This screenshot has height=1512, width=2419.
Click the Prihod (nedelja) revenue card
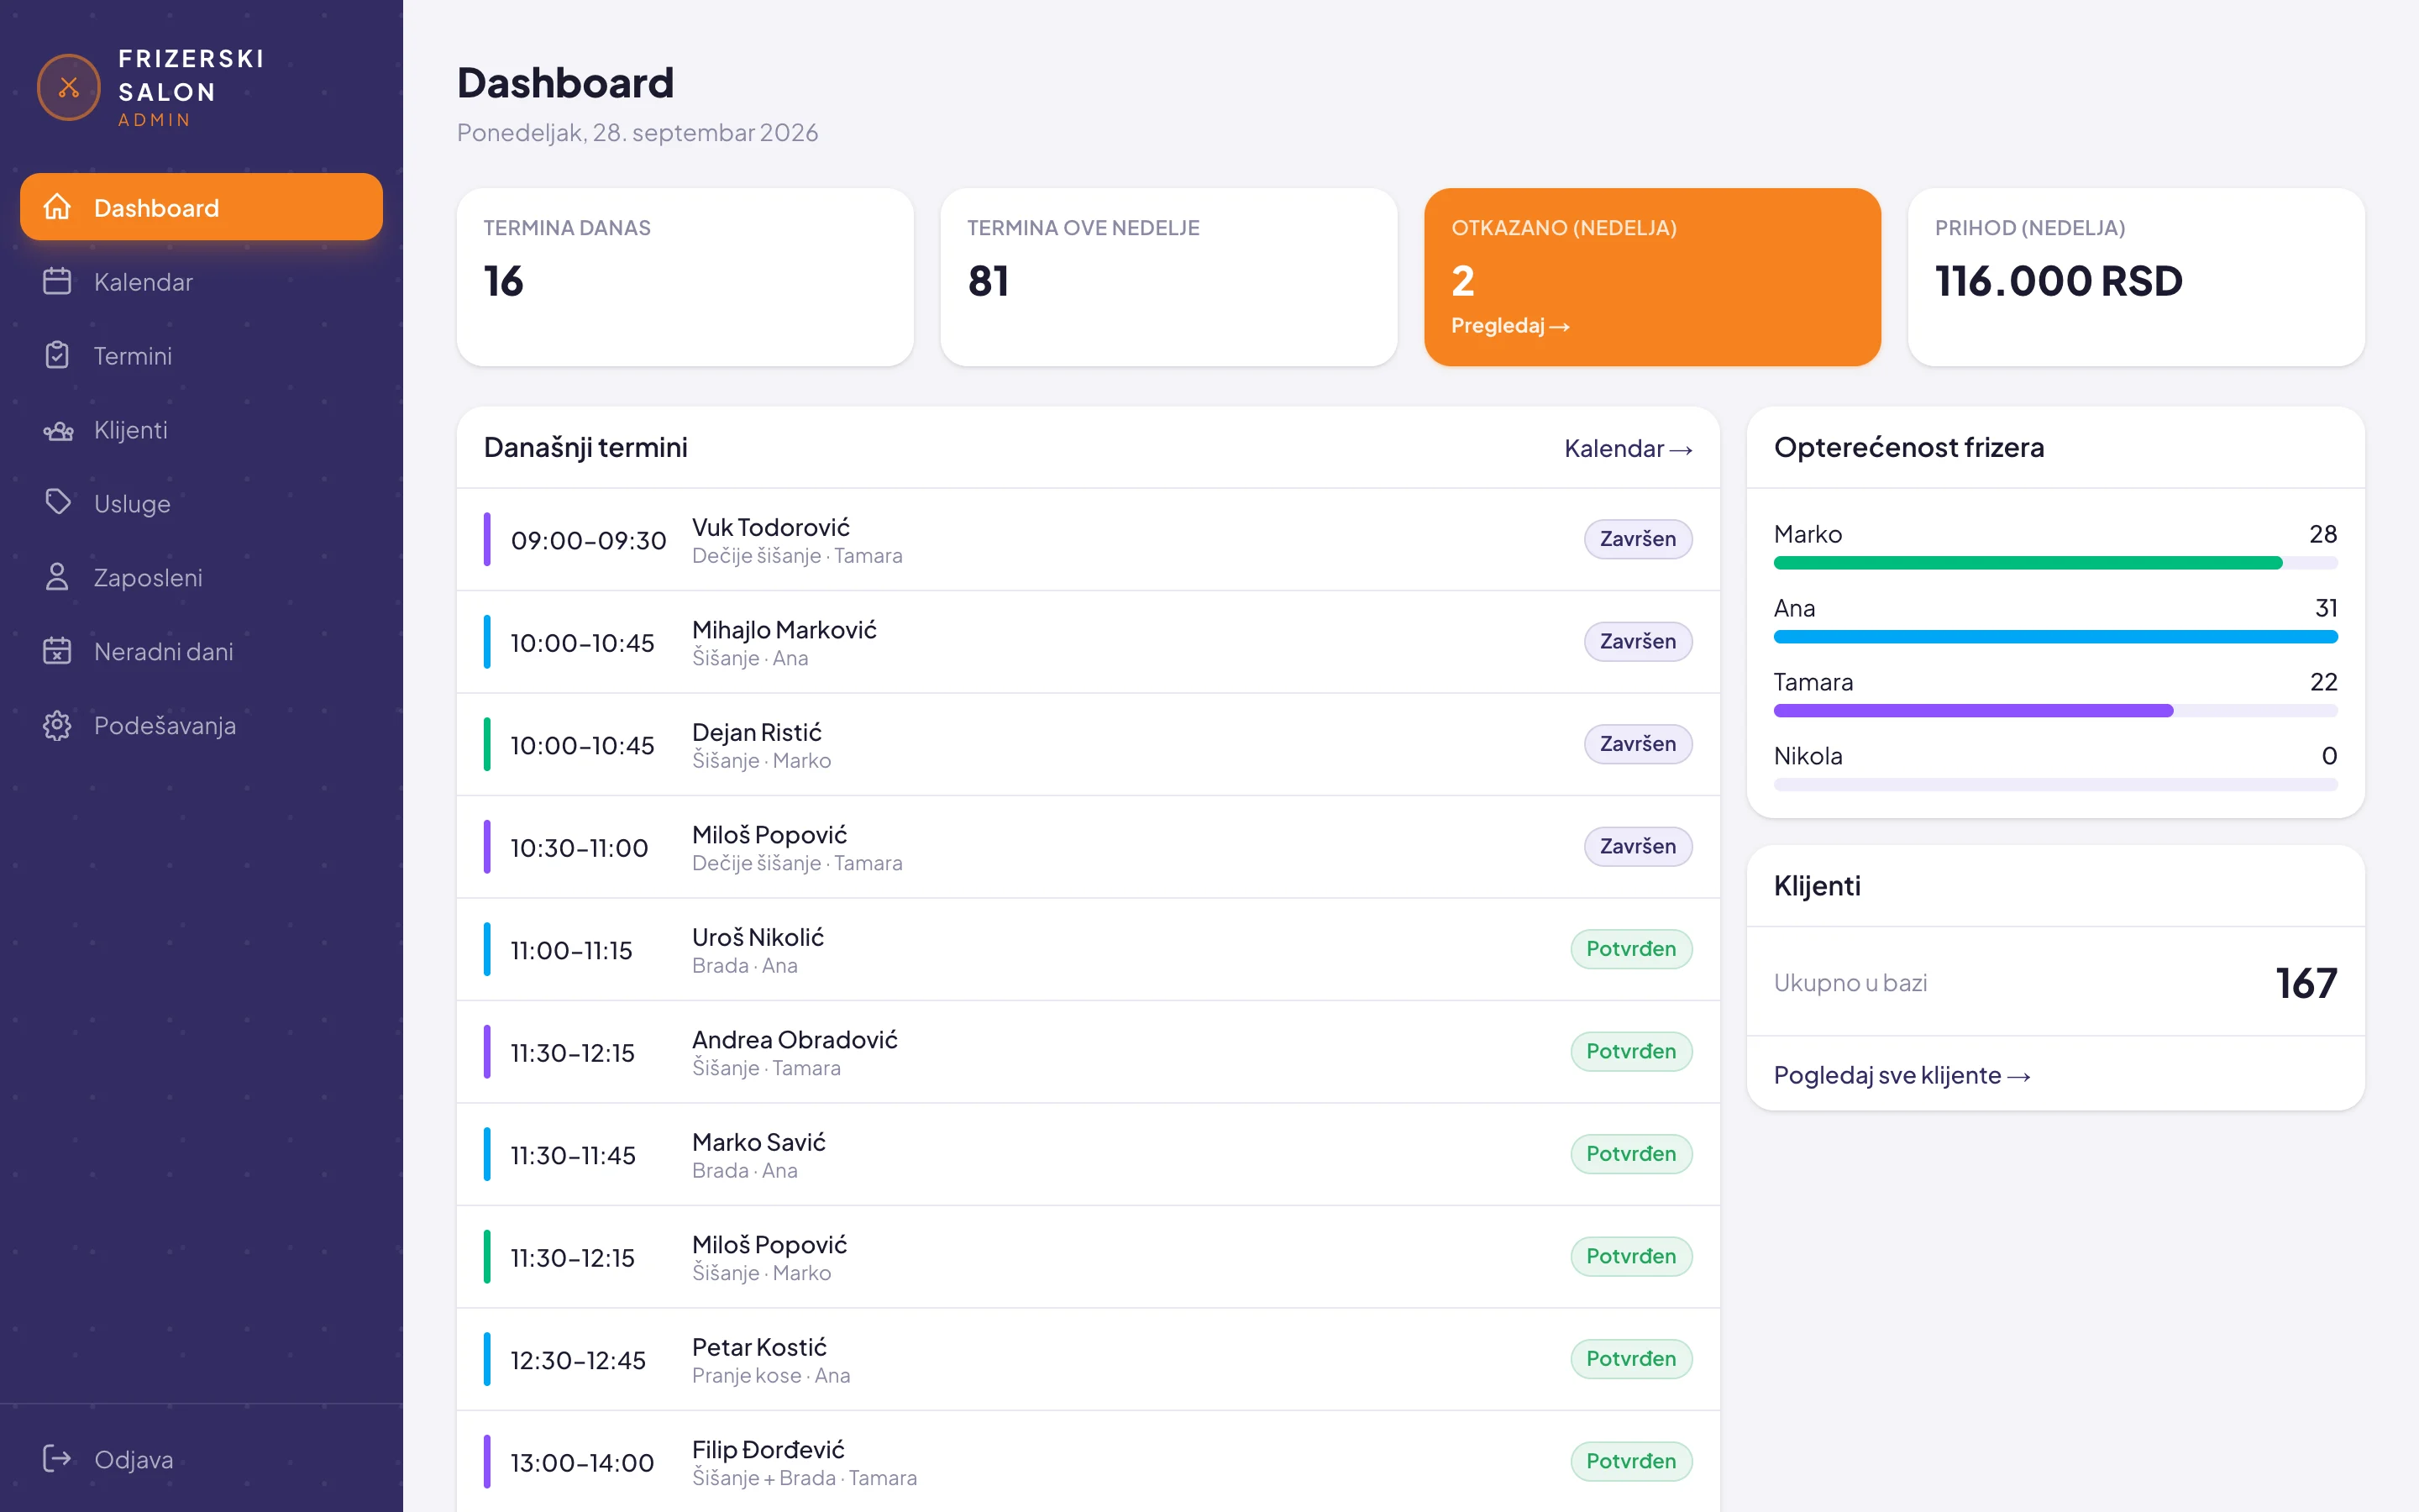2136,277
